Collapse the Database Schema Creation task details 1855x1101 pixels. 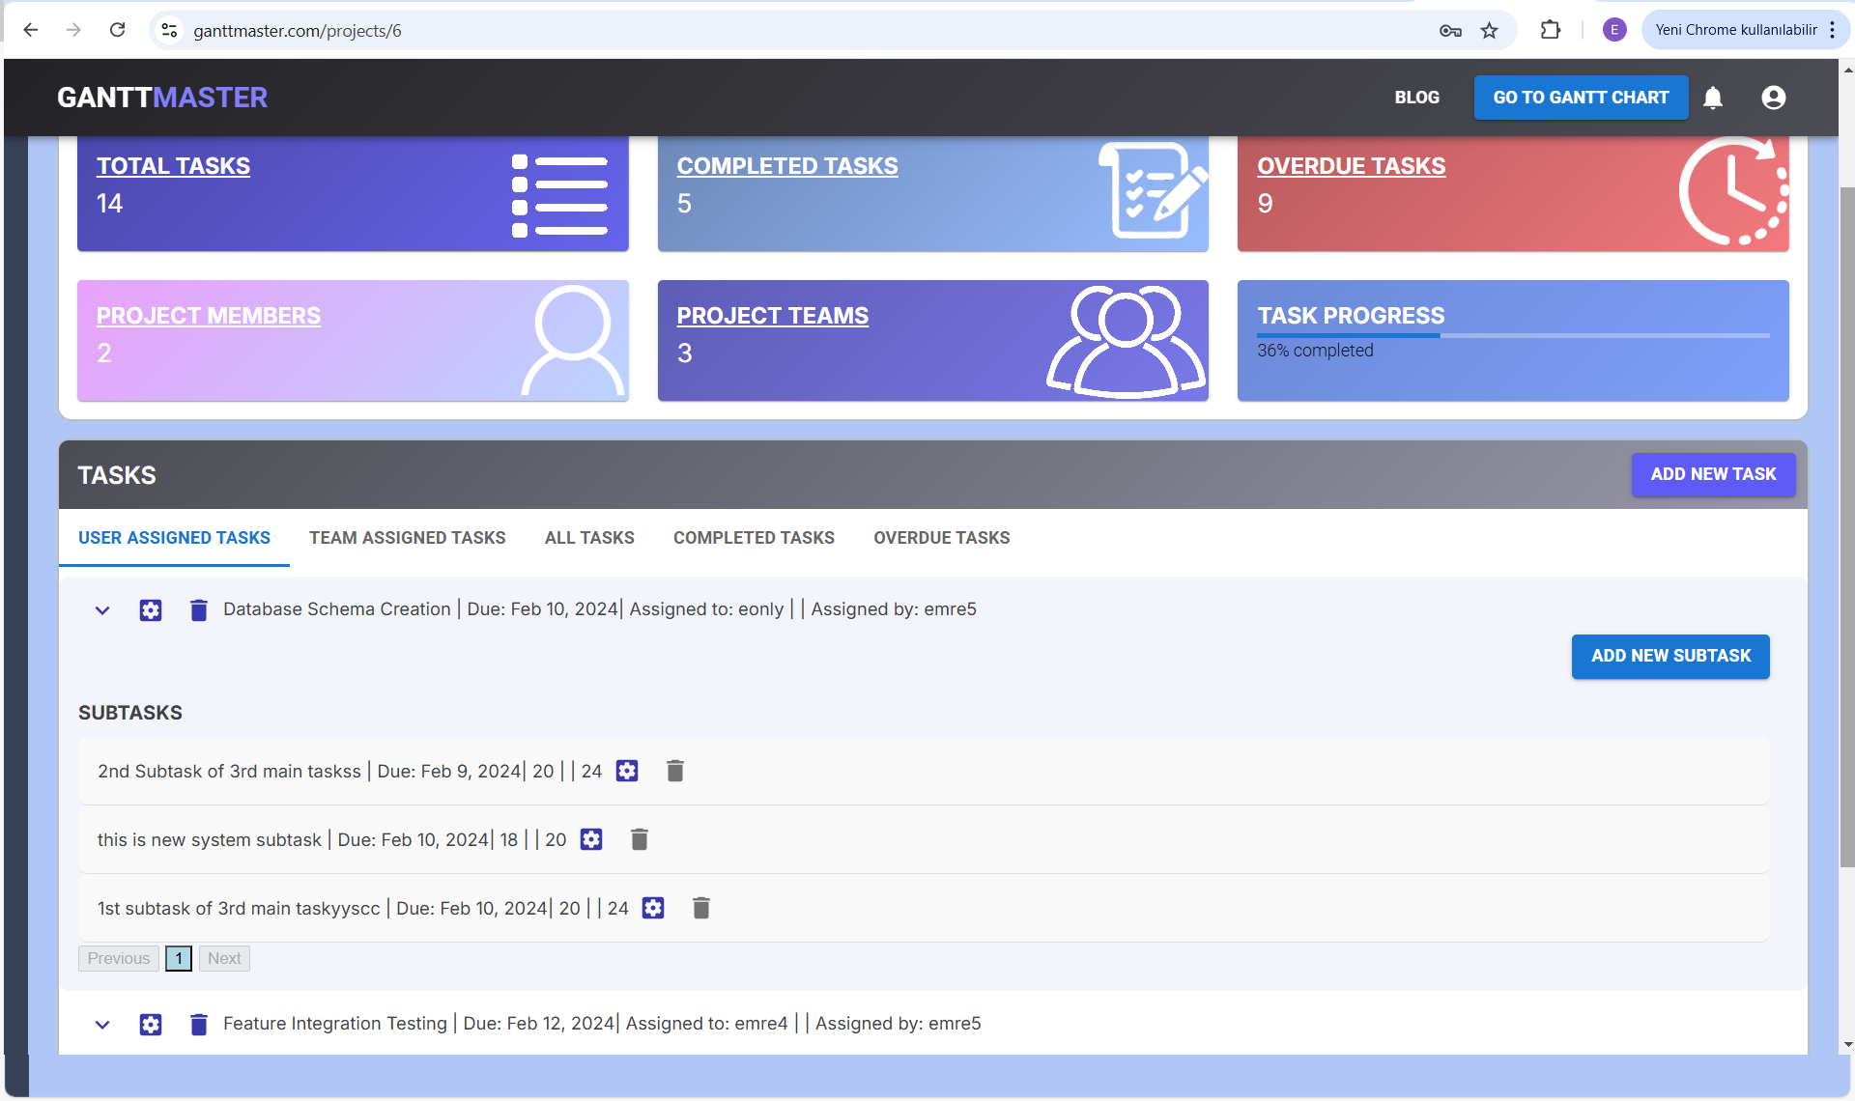pyautogui.click(x=102, y=609)
